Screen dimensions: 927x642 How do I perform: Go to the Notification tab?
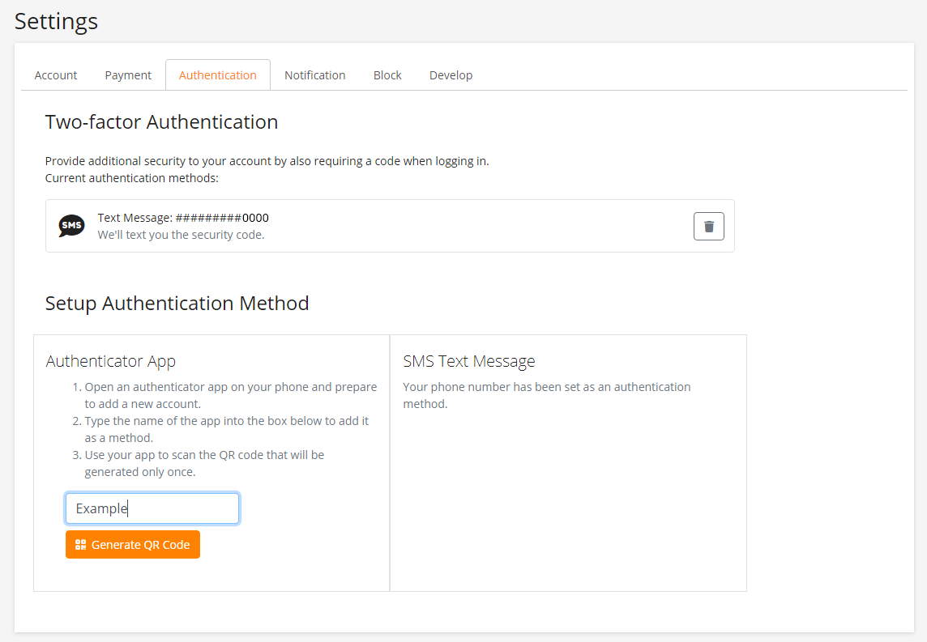pos(314,75)
